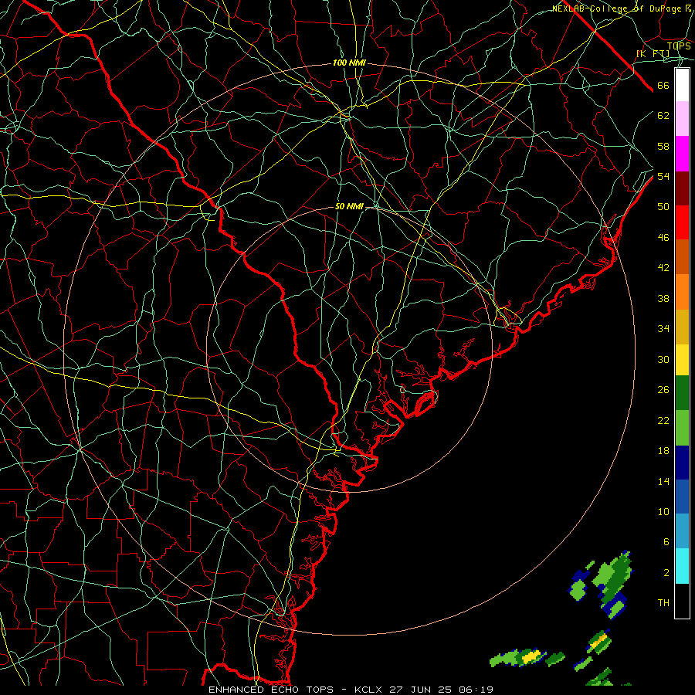Click the legend value '54'
Image resolution: width=695 pixels, height=695 pixels.
tap(663, 176)
